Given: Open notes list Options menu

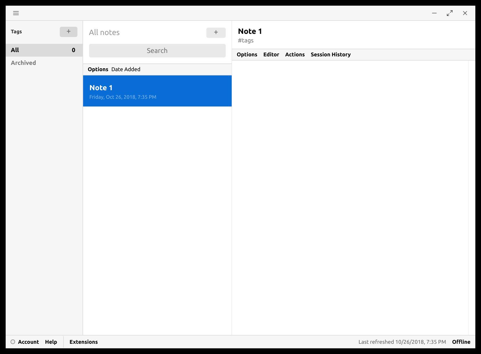Looking at the screenshot, I should [98, 69].
